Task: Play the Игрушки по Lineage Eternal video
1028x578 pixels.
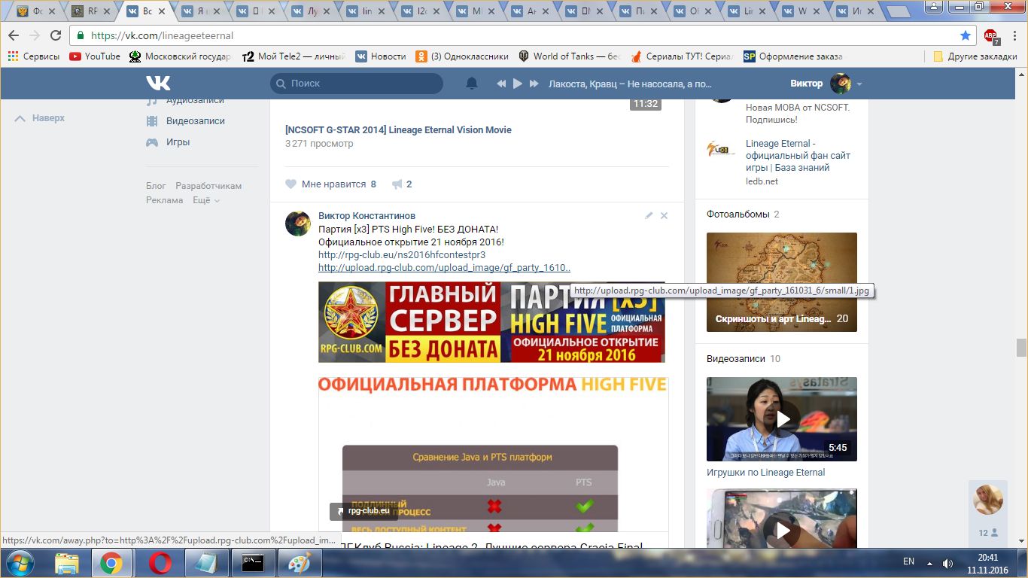Action: (x=781, y=419)
